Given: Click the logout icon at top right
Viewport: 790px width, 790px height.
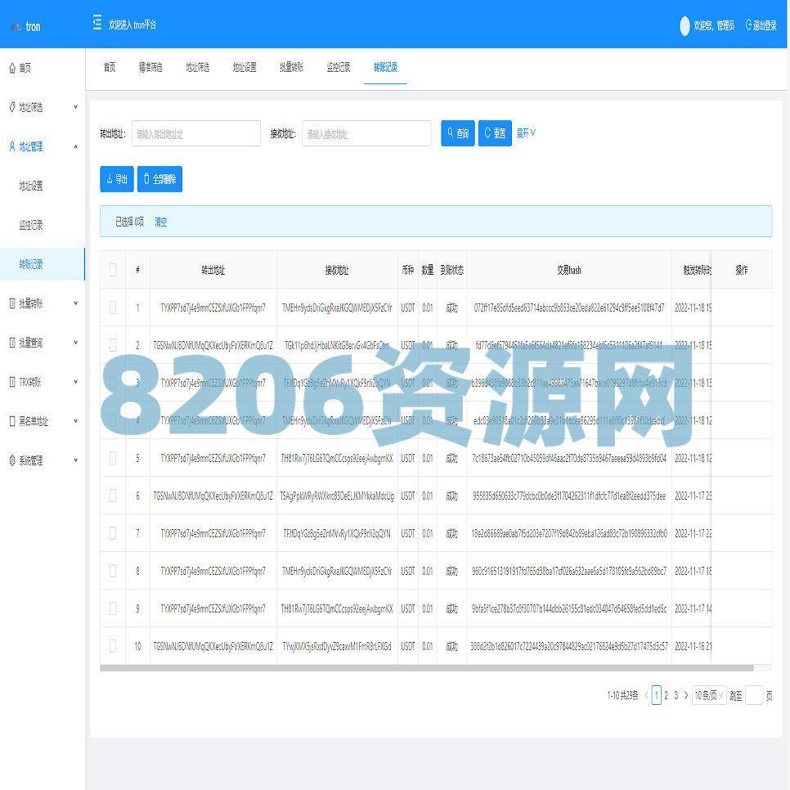Looking at the screenshot, I should pyautogui.click(x=748, y=25).
